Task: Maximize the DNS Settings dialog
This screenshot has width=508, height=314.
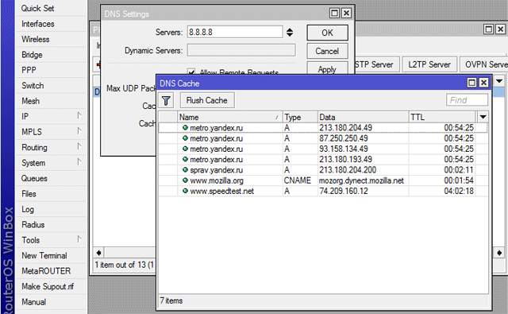Action: tap(334, 13)
